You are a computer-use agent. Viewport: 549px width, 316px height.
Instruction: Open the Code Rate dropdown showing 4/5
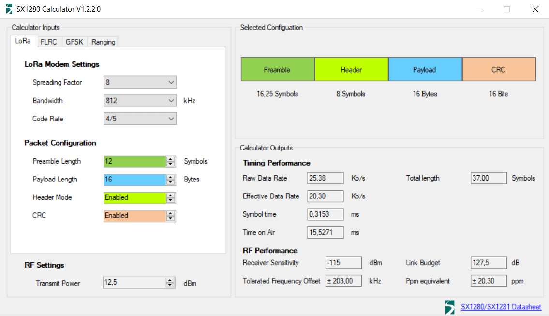point(140,119)
